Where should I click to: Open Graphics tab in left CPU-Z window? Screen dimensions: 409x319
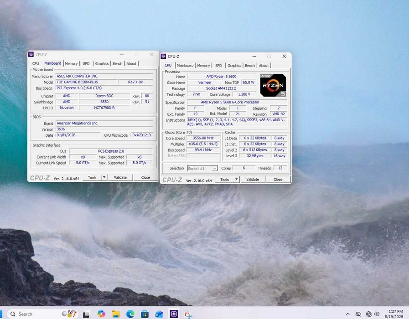[102, 63]
